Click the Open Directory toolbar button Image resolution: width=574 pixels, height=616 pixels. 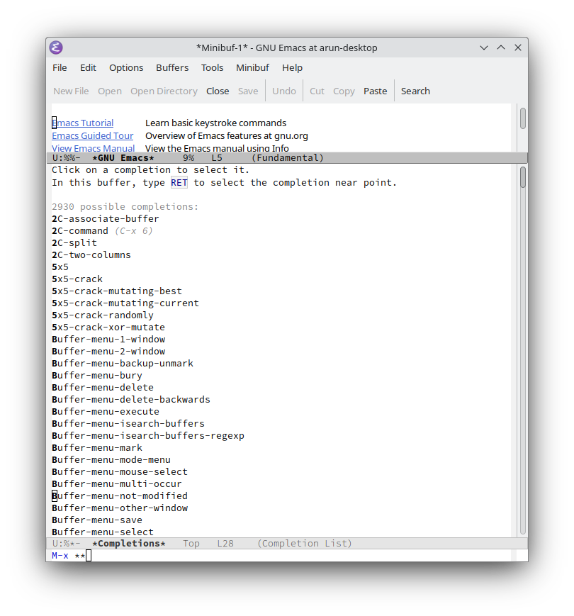tap(164, 91)
